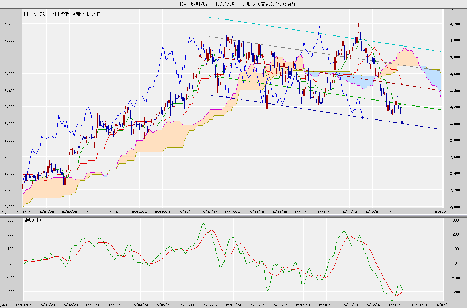
Task: Click the lowest MACD trough of the green line
Action: 393,300
